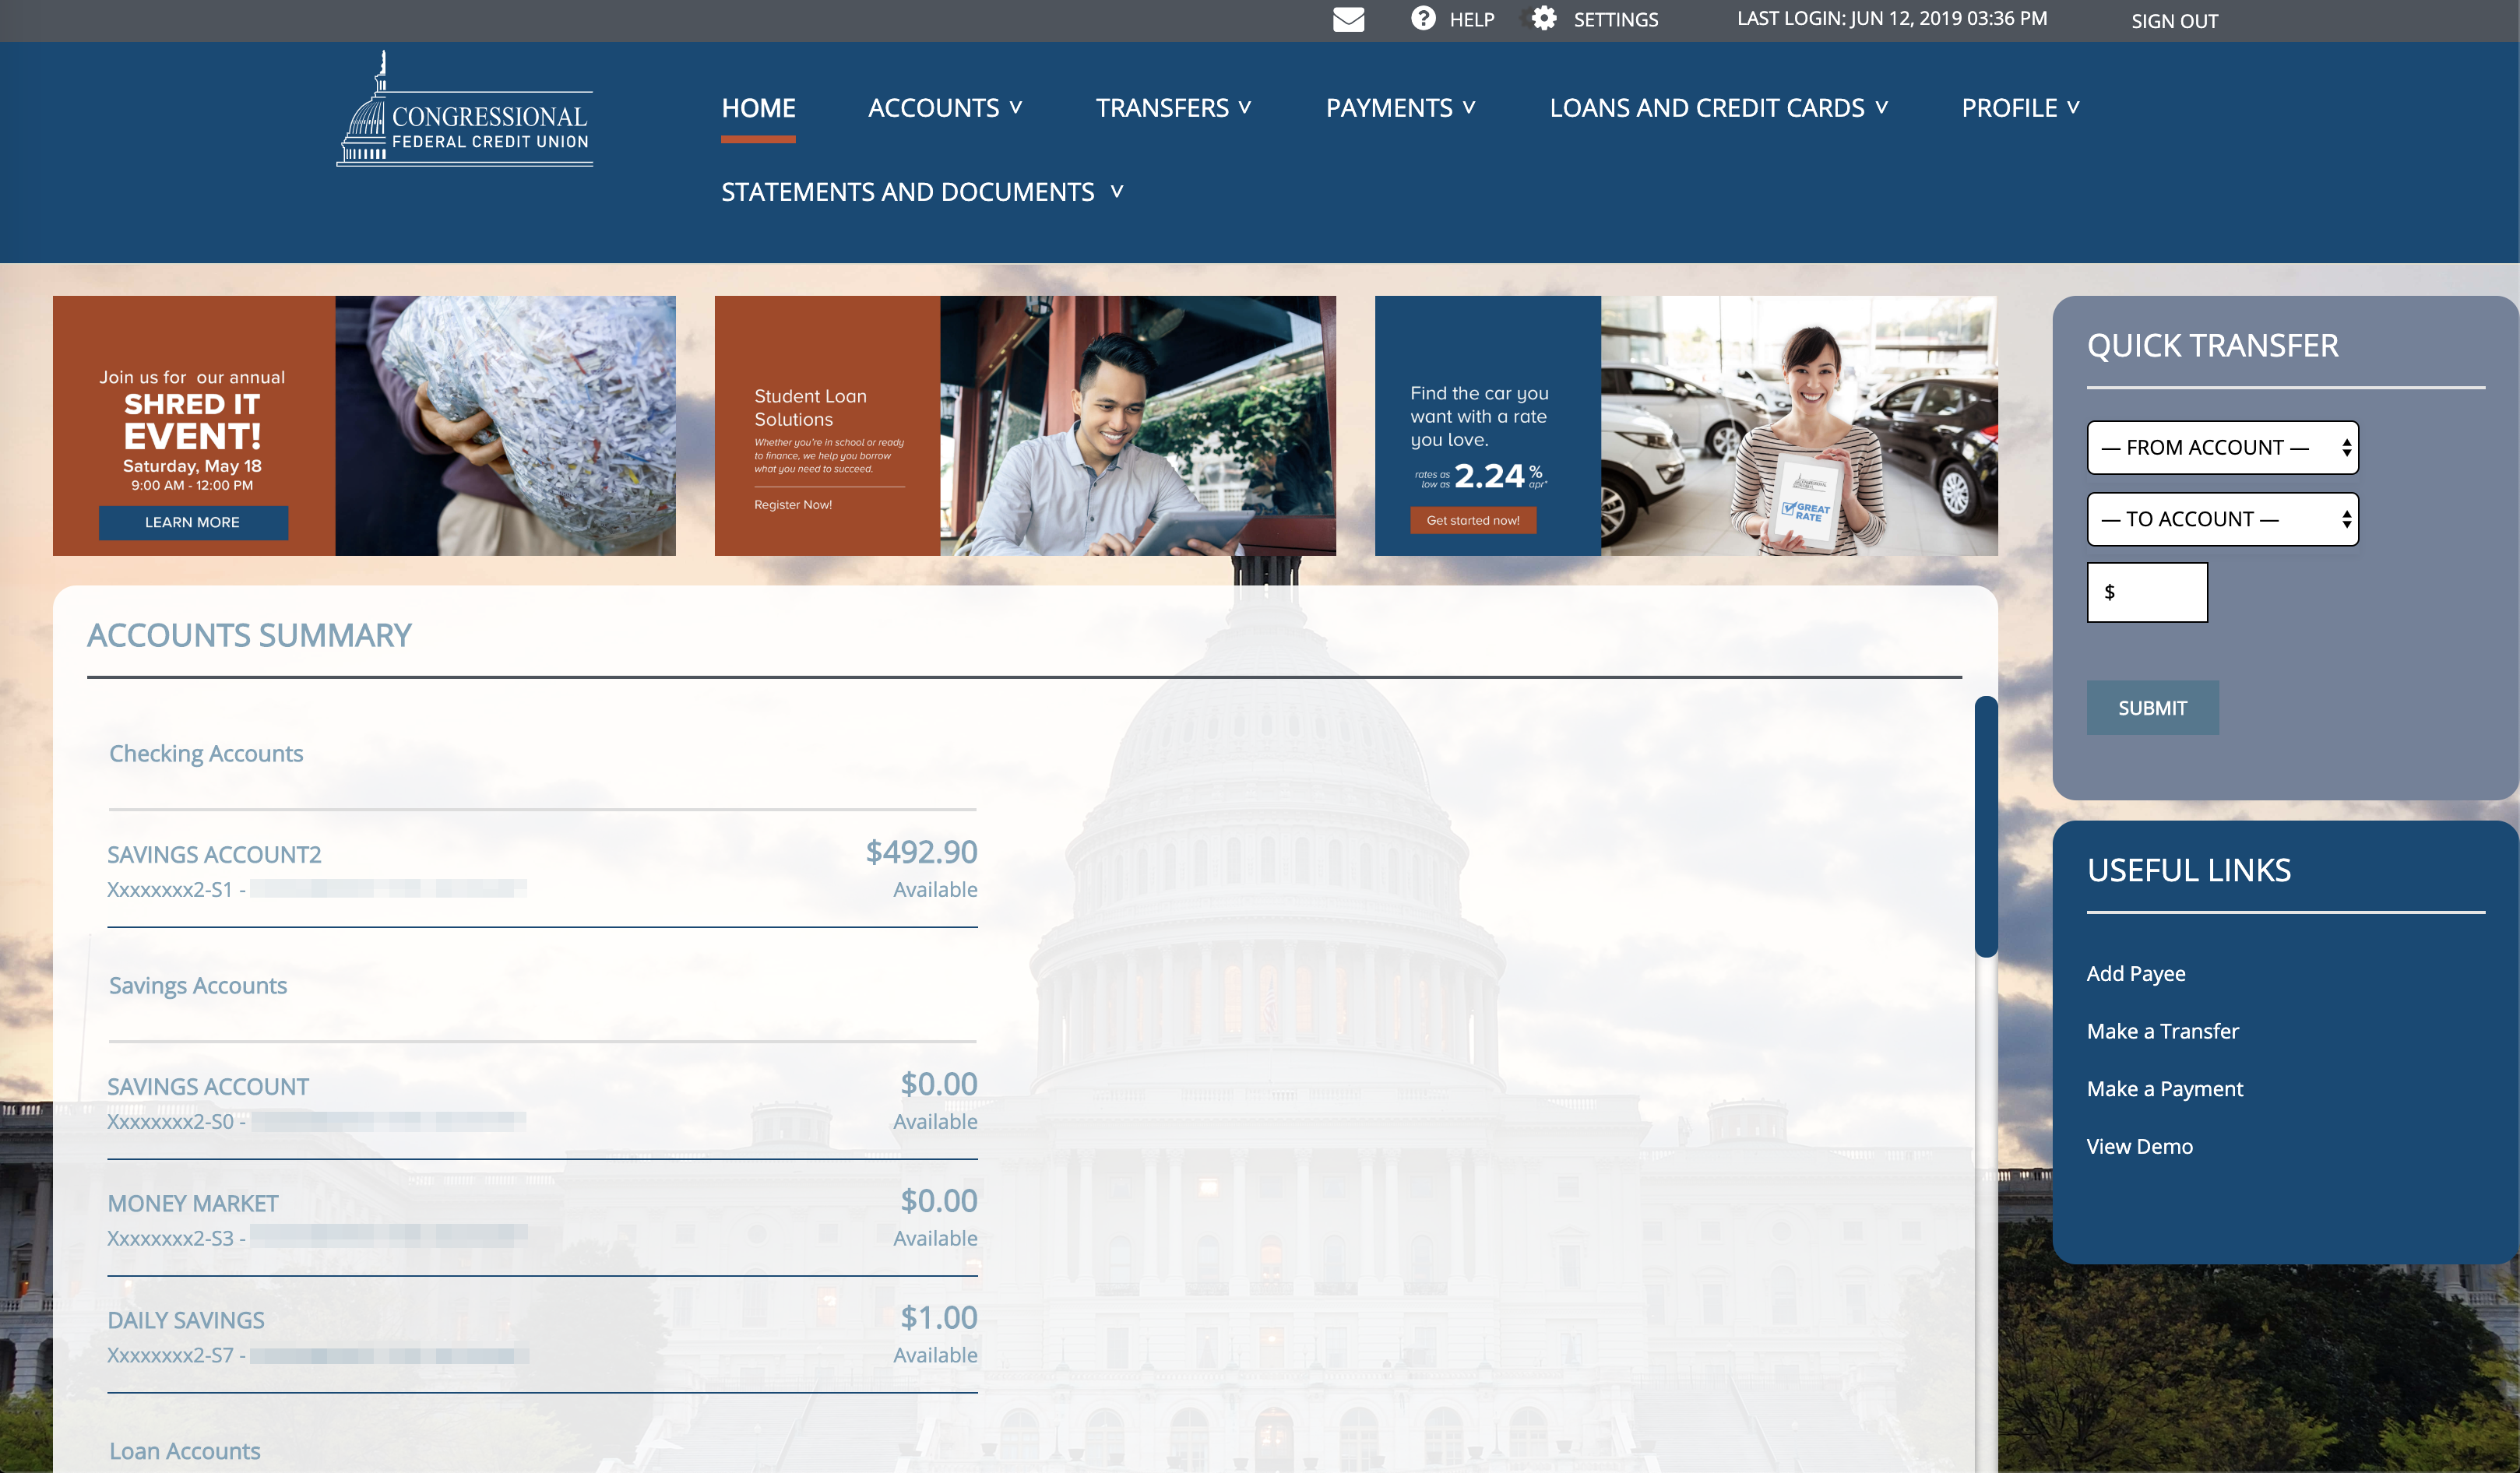Click the Xxxxxxxx2-S3 account number
The image size is (2520, 1473).
pos(170,1239)
